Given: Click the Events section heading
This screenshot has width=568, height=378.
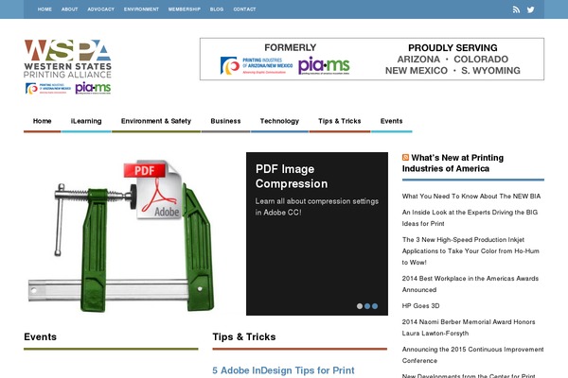Looking at the screenshot, I should (40, 337).
